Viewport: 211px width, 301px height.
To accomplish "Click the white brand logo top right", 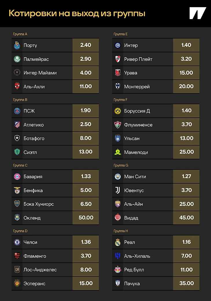I will click(198, 13).
